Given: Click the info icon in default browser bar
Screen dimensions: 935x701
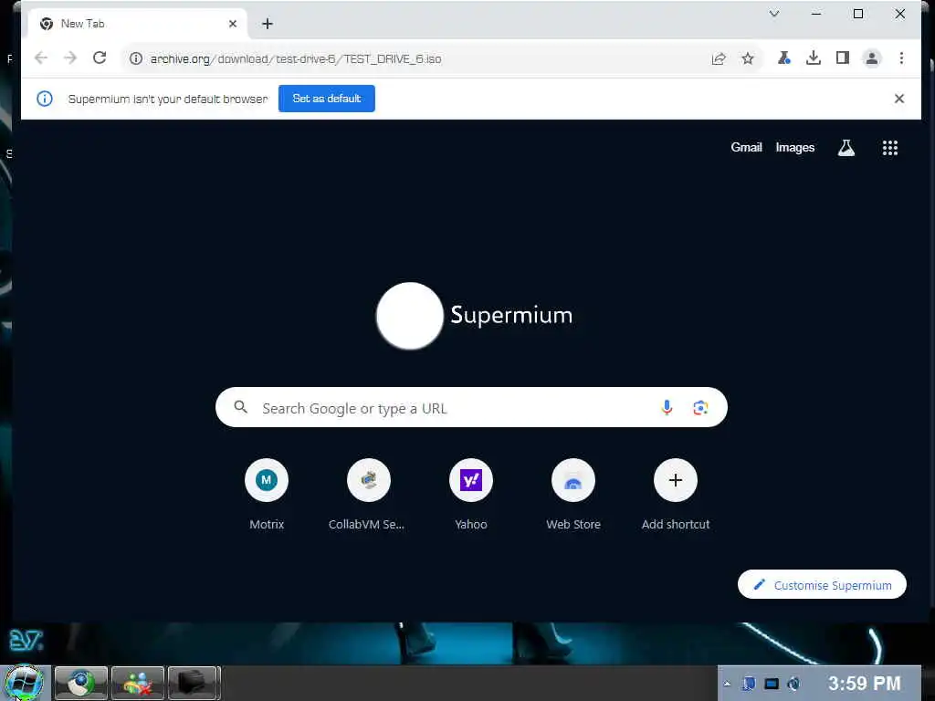Looking at the screenshot, I should pyautogui.click(x=45, y=99).
